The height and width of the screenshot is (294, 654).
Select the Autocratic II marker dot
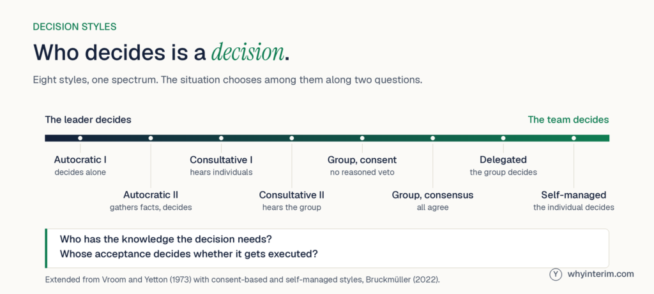(x=151, y=138)
